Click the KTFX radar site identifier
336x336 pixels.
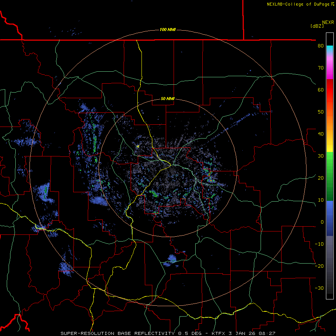coord(218,333)
